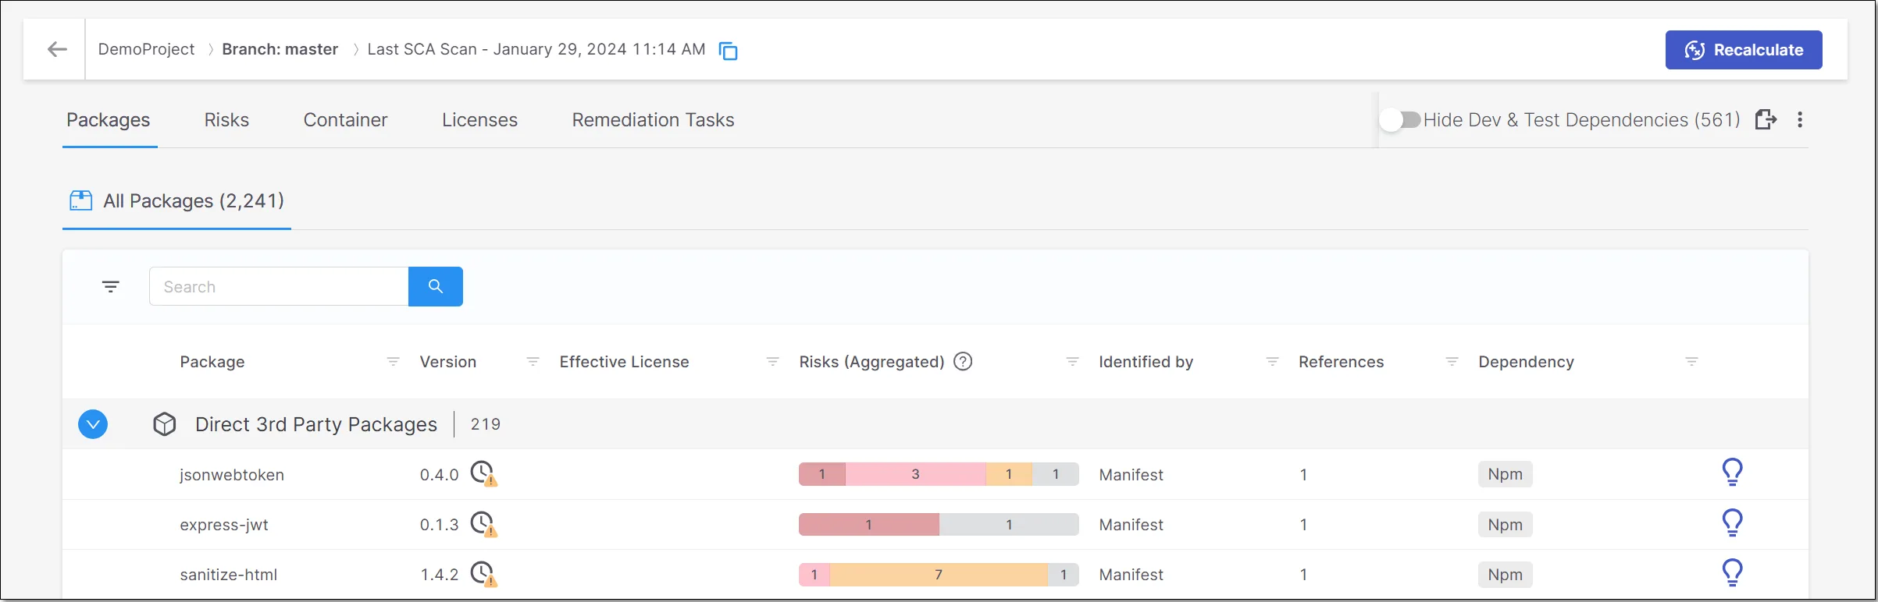Open the Container tab

345,120
